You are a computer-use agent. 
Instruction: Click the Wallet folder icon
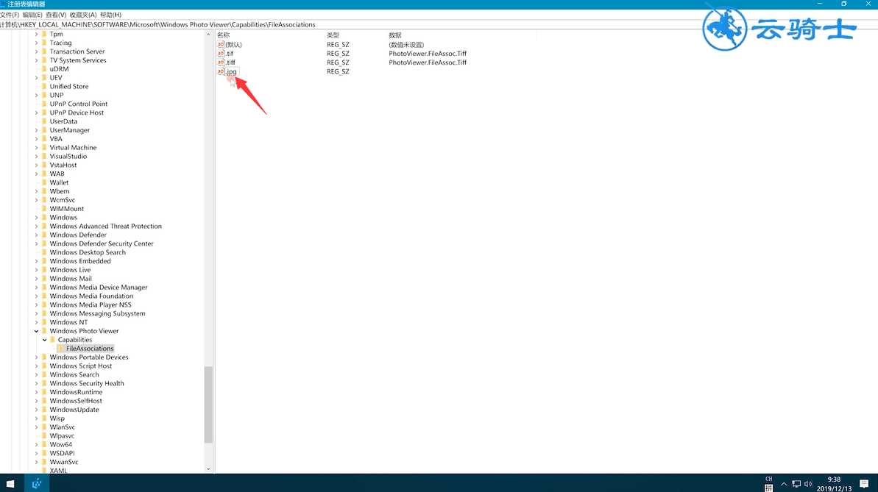coord(44,182)
